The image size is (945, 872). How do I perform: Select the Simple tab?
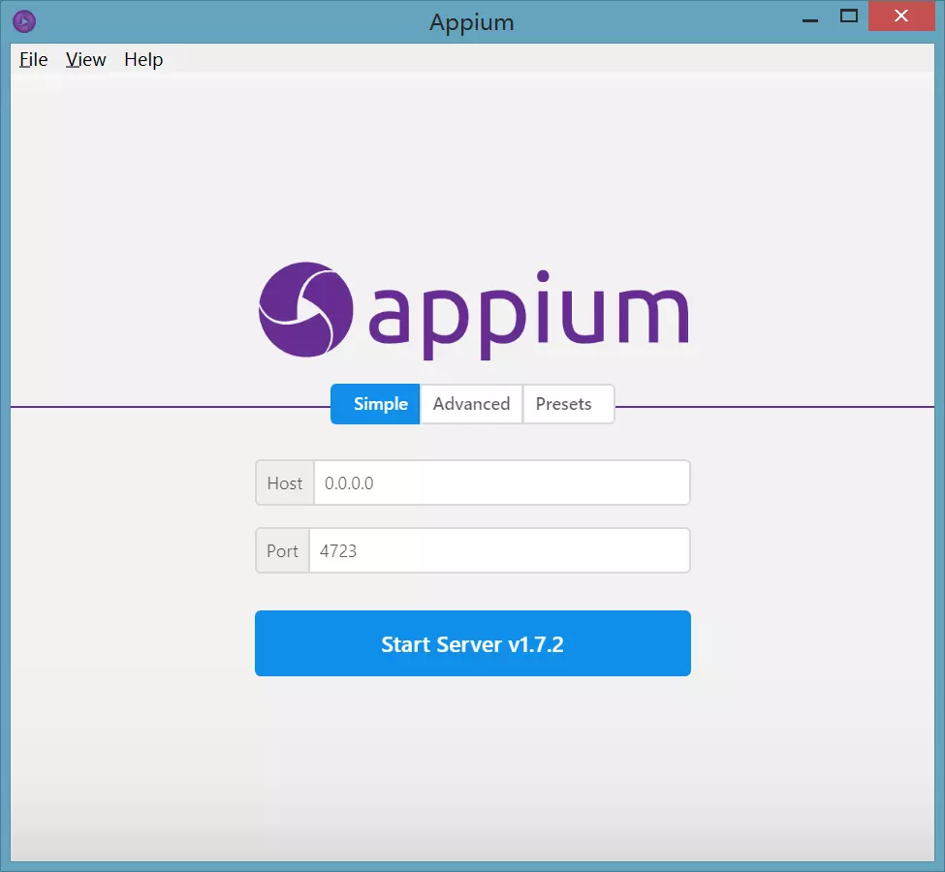click(375, 404)
